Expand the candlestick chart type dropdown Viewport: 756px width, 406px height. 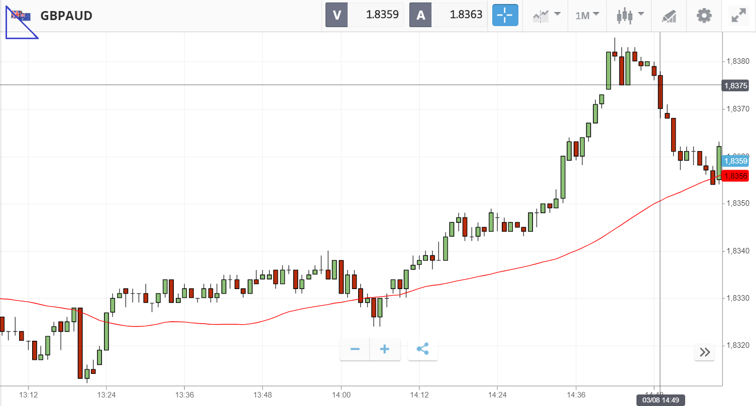pyautogui.click(x=630, y=16)
